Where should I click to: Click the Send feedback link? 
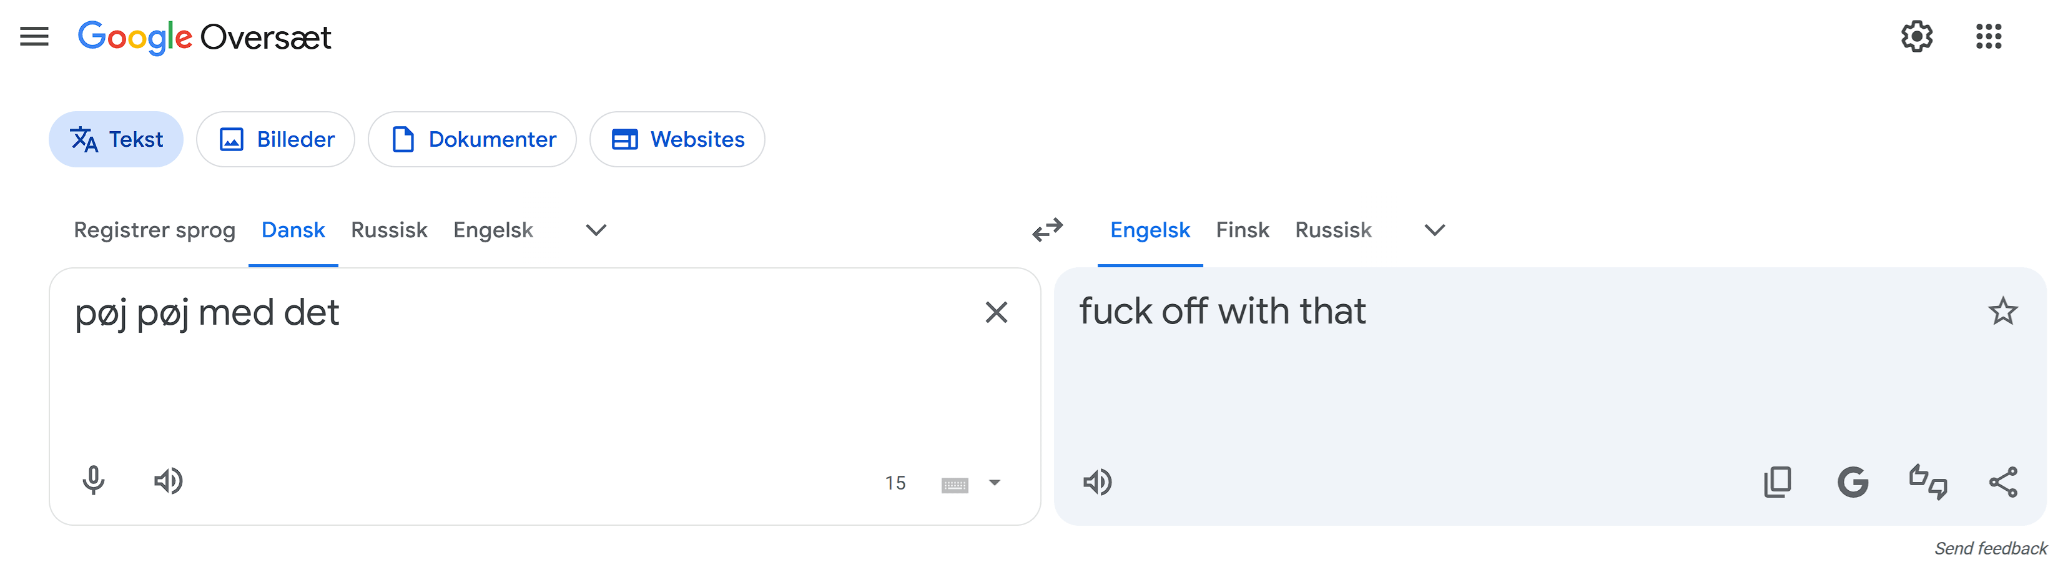tap(1989, 548)
